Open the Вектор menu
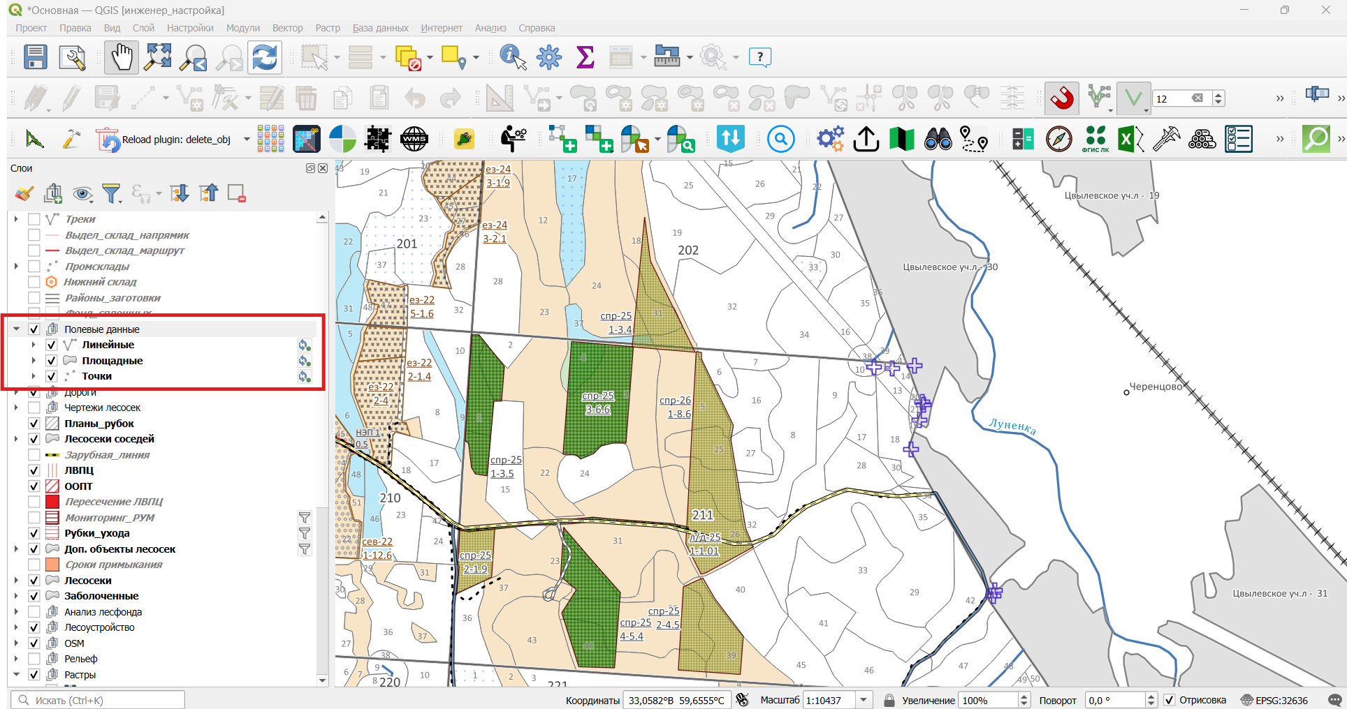This screenshot has width=1347, height=709. click(287, 28)
